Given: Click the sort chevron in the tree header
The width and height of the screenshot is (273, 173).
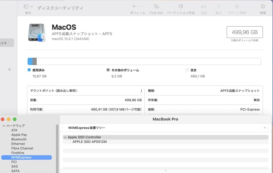Looking at the screenshot, I should [x=265, y=128].
